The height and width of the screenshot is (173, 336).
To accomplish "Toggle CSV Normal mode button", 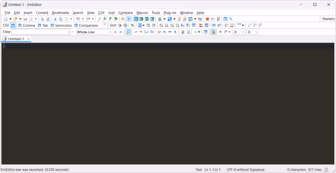I will [x=13, y=25].
